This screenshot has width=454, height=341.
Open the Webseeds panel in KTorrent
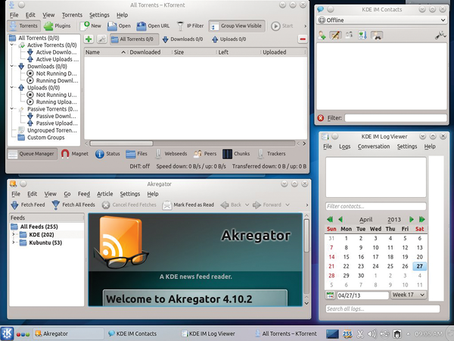(x=172, y=154)
